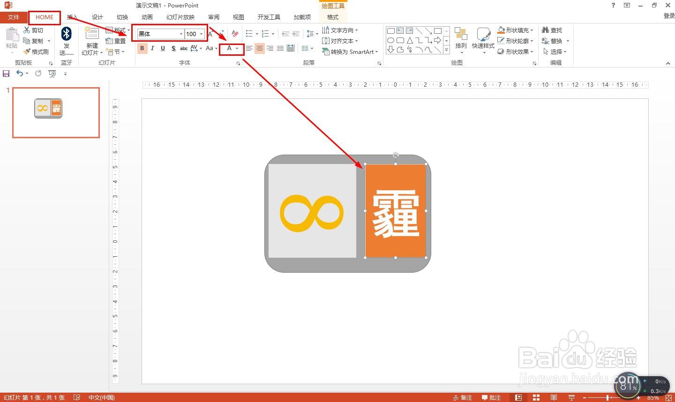Screen dimensions: 675x402
Task: Increase font size with larger A icon
Action: [x=211, y=34]
